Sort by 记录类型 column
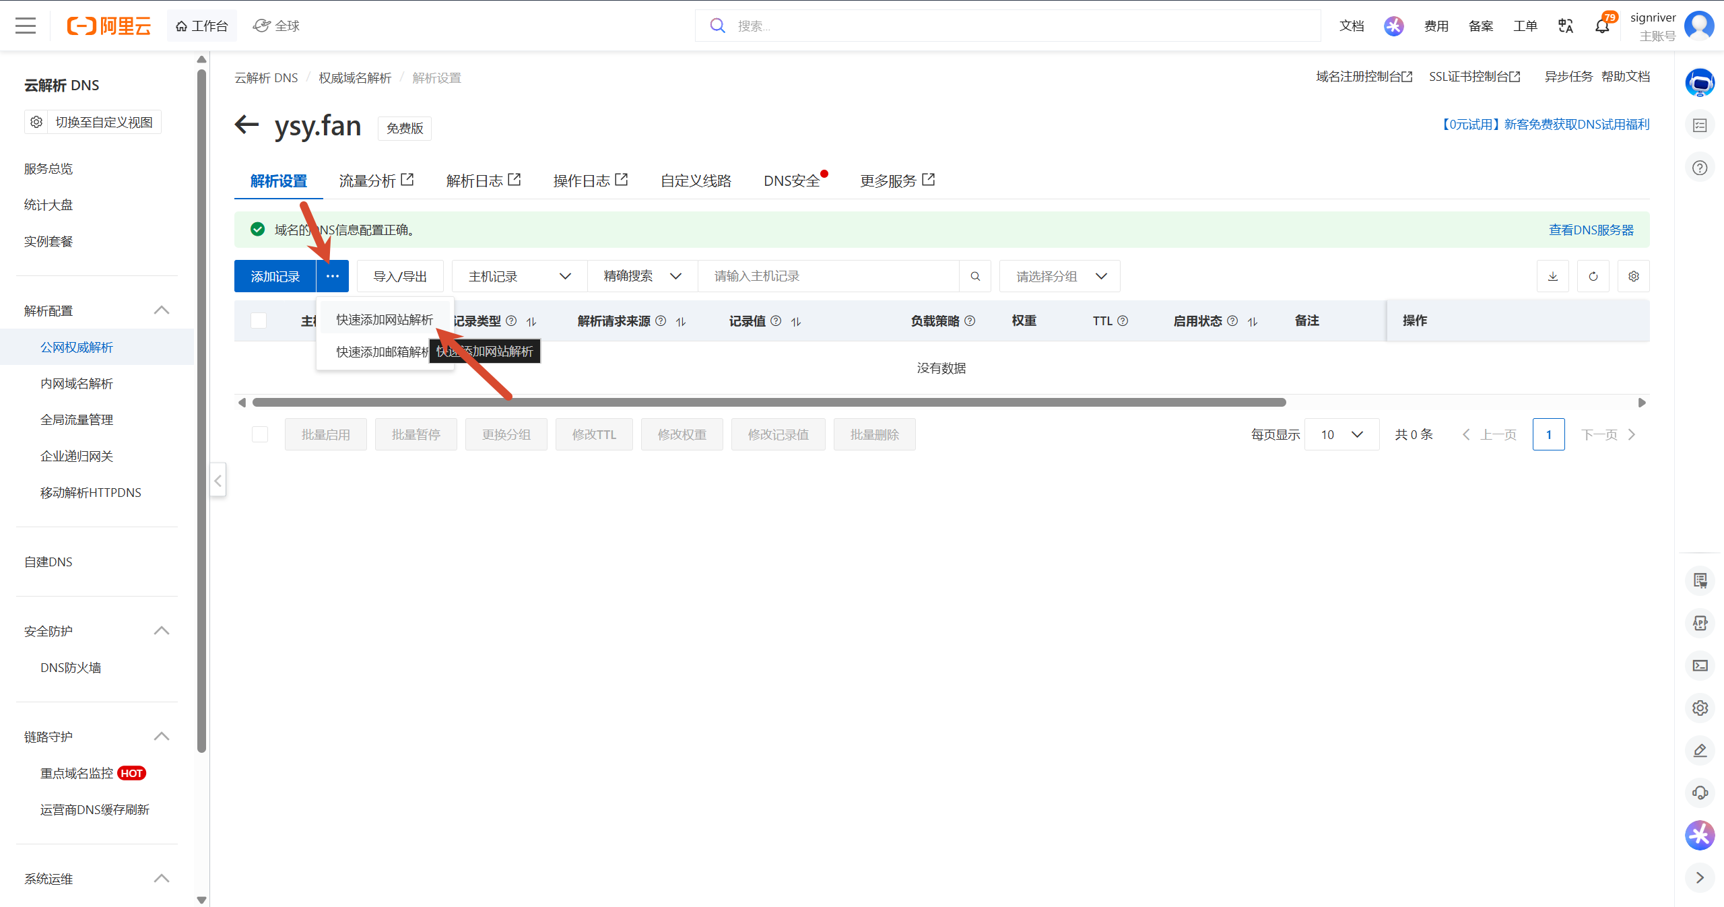The height and width of the screenshot is (907, 1724). 531,322
